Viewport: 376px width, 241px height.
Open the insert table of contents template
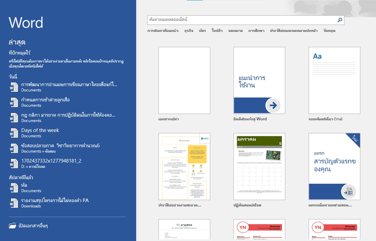click(x=334, y=166)
